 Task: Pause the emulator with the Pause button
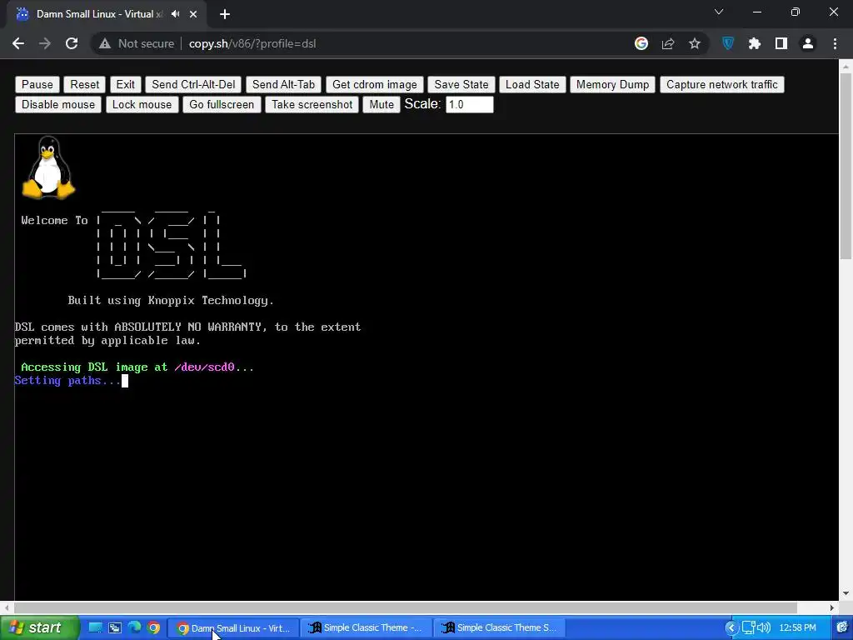tap(37, 84)
